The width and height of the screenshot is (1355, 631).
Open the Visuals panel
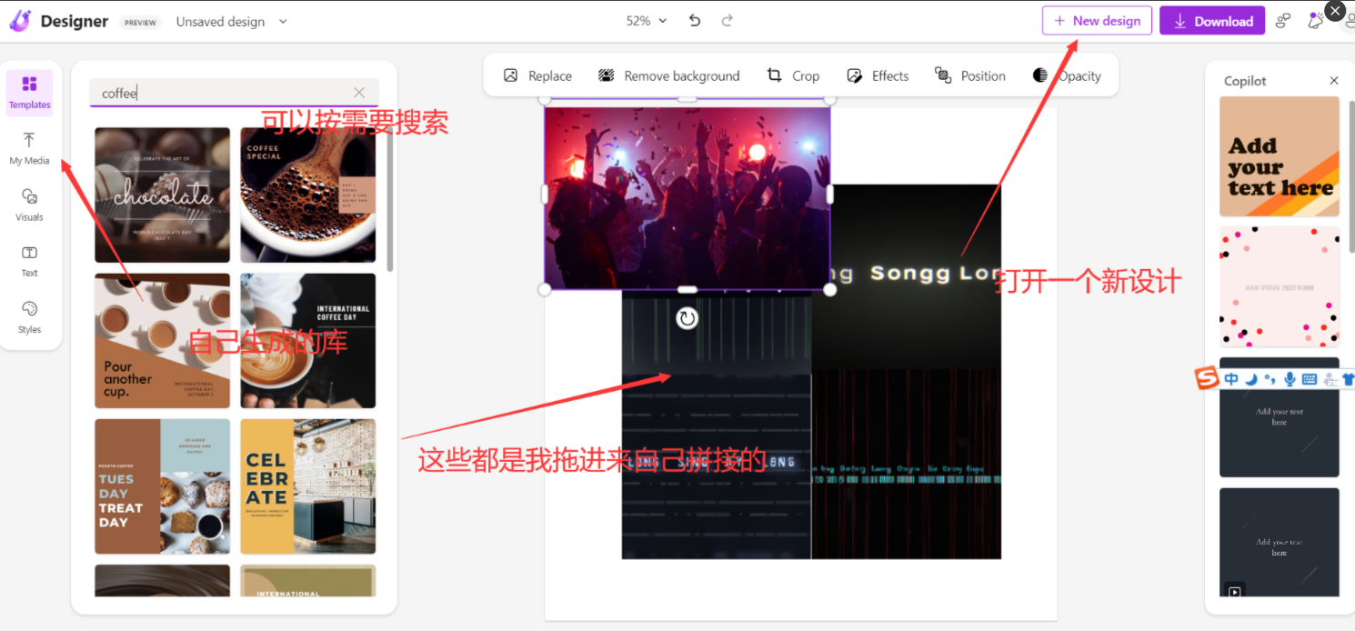click(x=29, y=208)
